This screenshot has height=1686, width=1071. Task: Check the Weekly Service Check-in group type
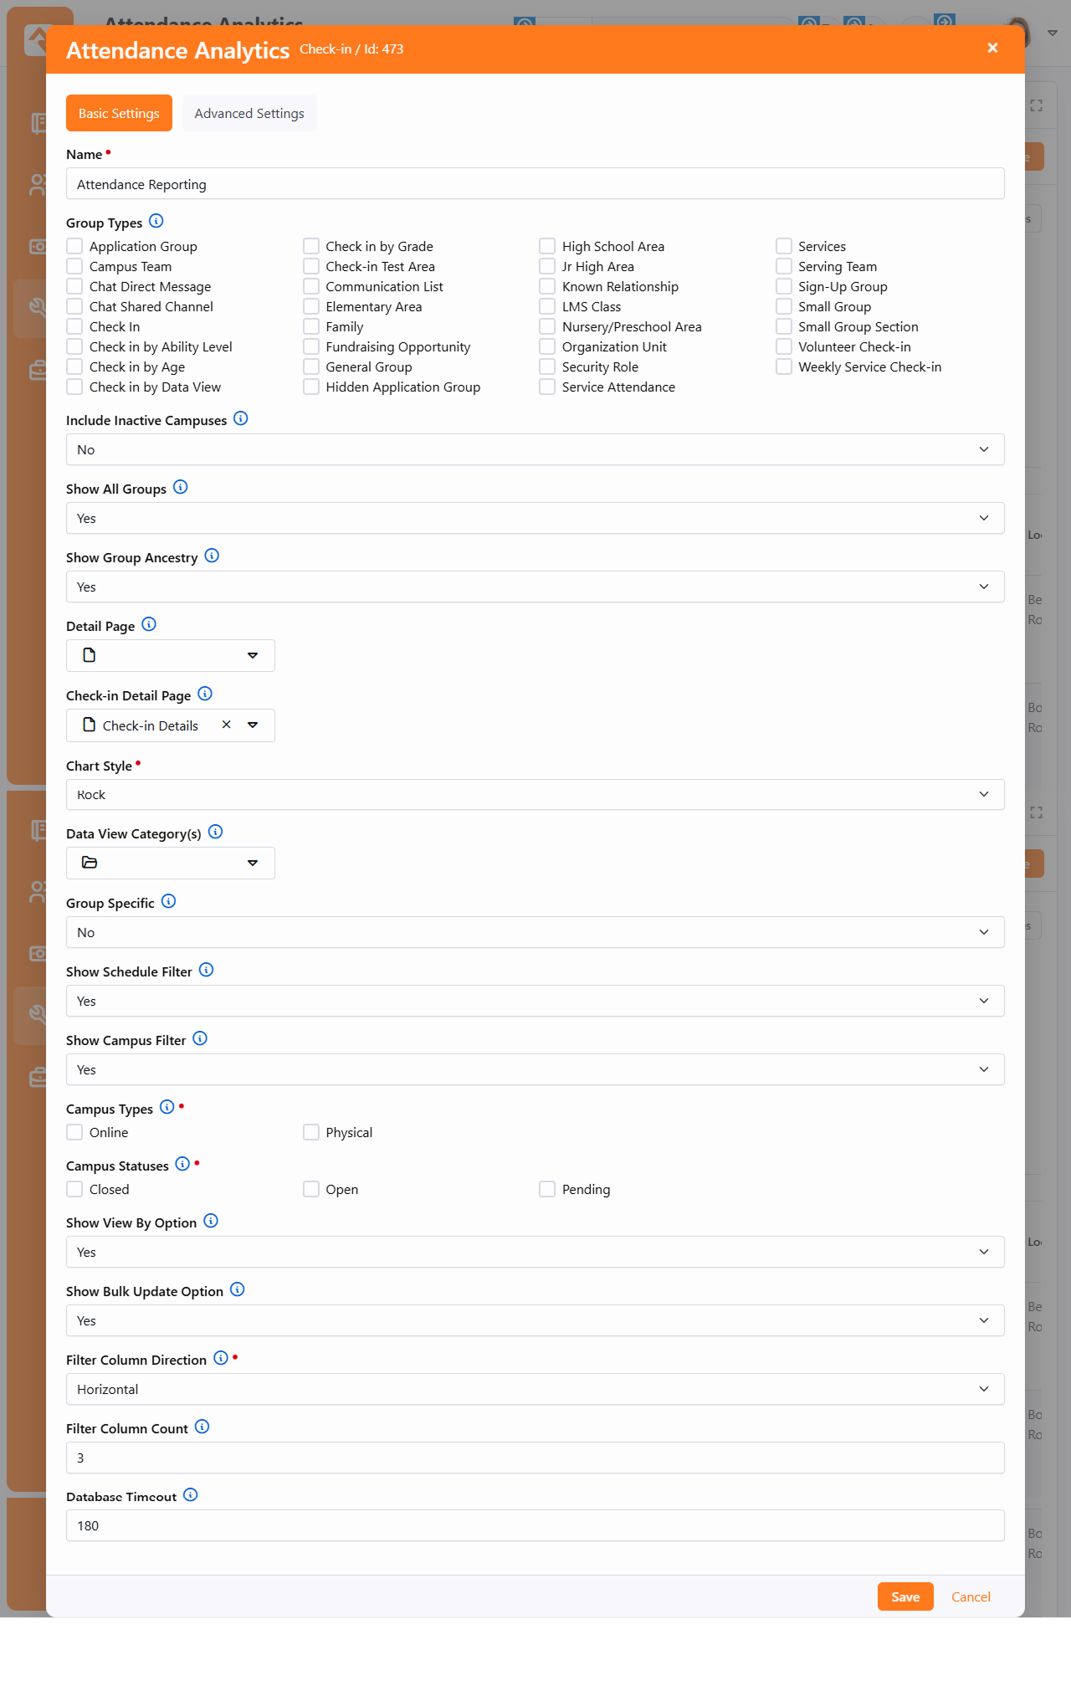[784, 367]
